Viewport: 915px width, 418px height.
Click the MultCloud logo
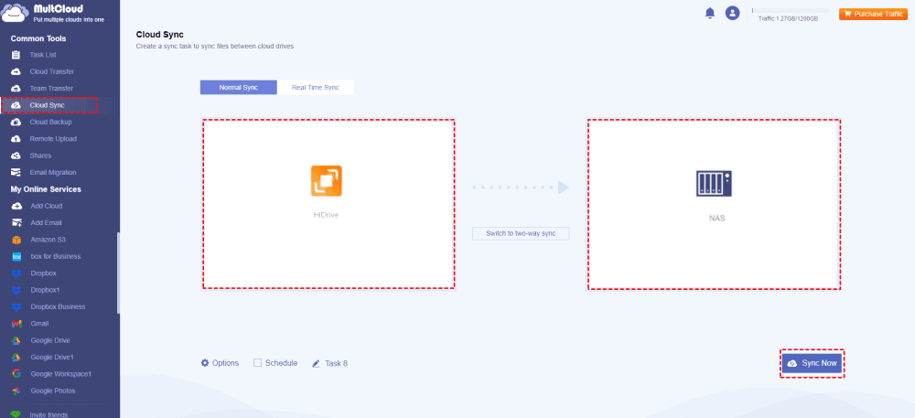53,12
